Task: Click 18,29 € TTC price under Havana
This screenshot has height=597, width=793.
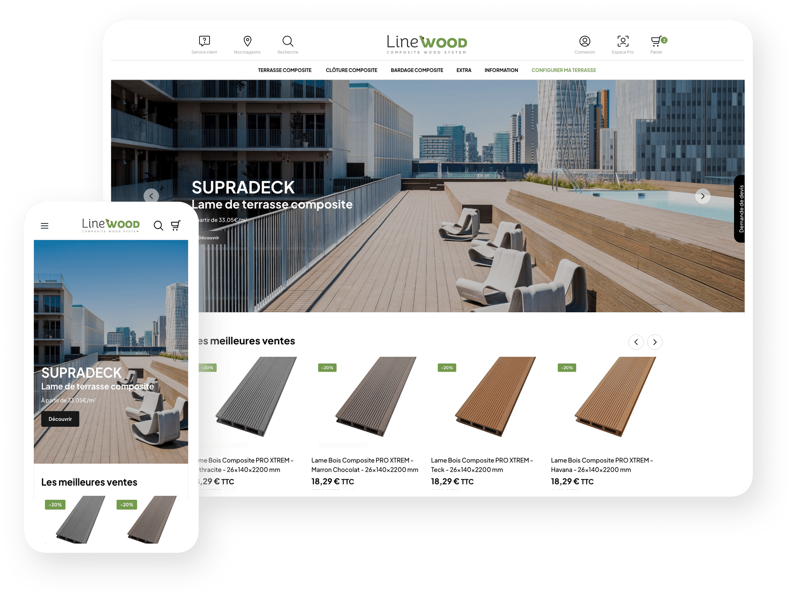Action: point(572,481)
